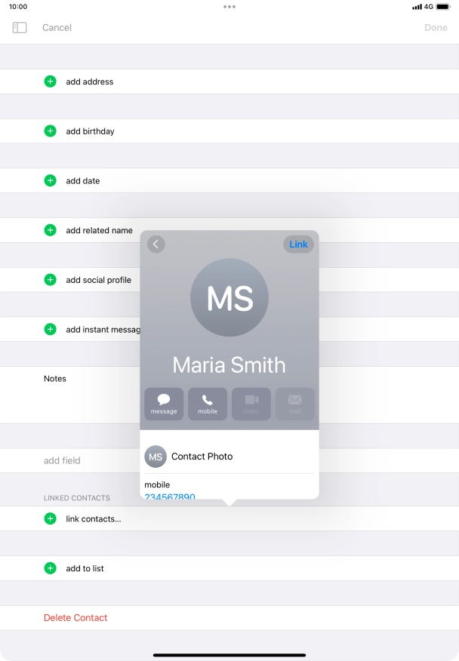The image size is (459, 661).
Task: Tap the green plus beside add birthday
Action: coord(50,131)
